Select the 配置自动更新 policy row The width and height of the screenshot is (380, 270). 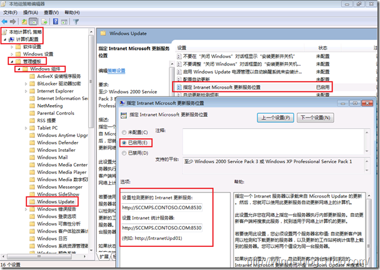252,79
